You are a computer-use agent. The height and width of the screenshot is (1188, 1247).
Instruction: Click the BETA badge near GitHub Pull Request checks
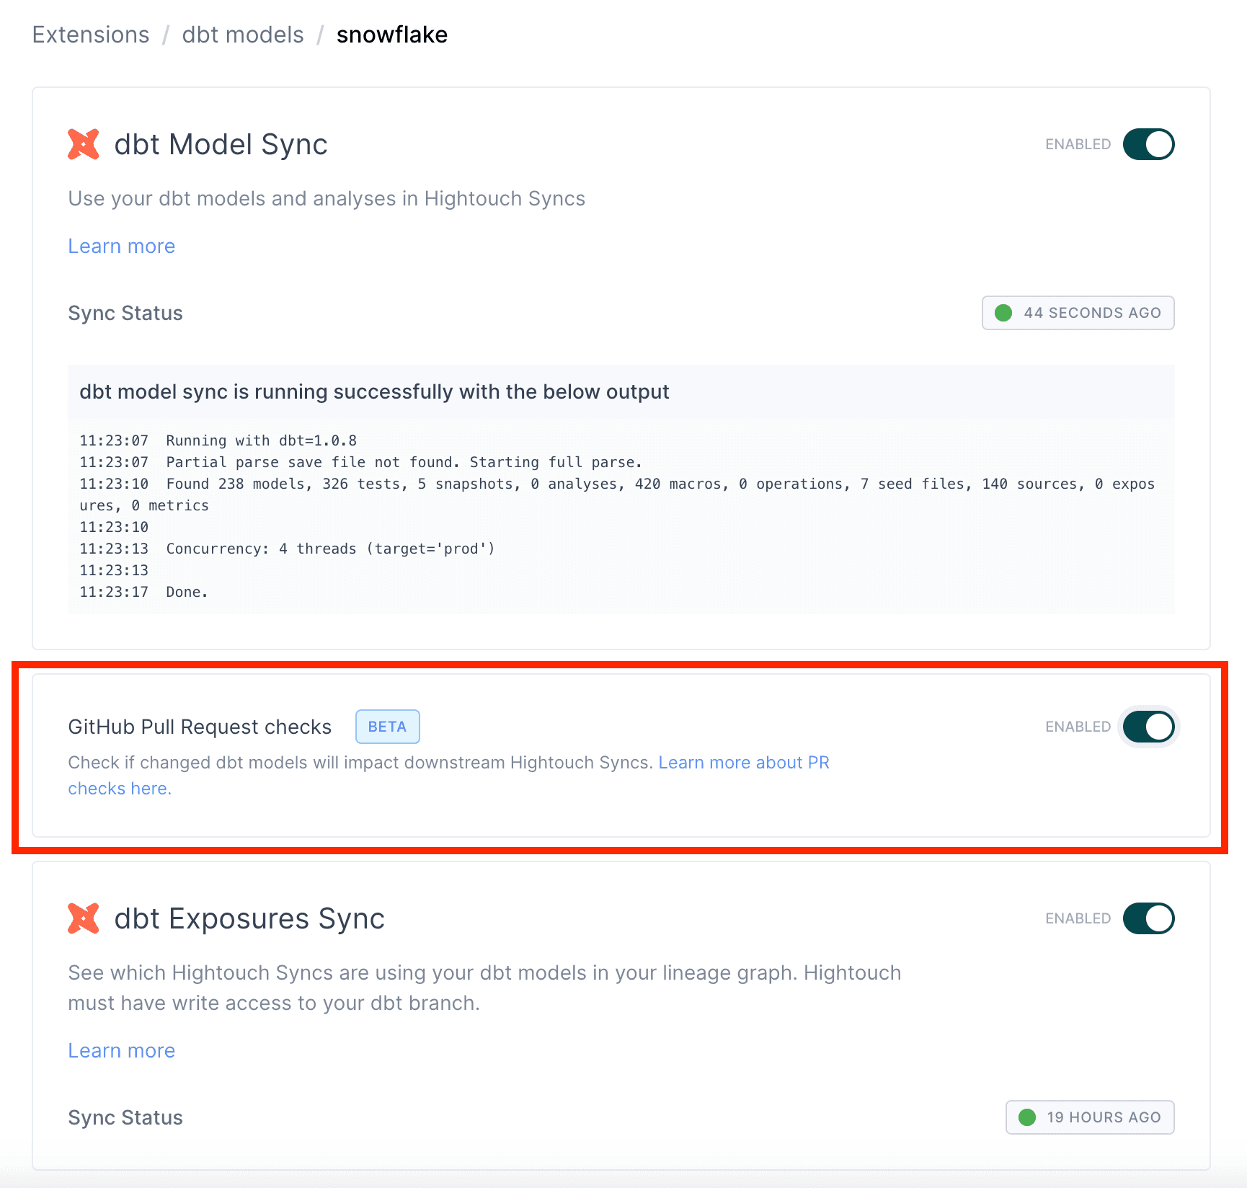tap(387, 727)
